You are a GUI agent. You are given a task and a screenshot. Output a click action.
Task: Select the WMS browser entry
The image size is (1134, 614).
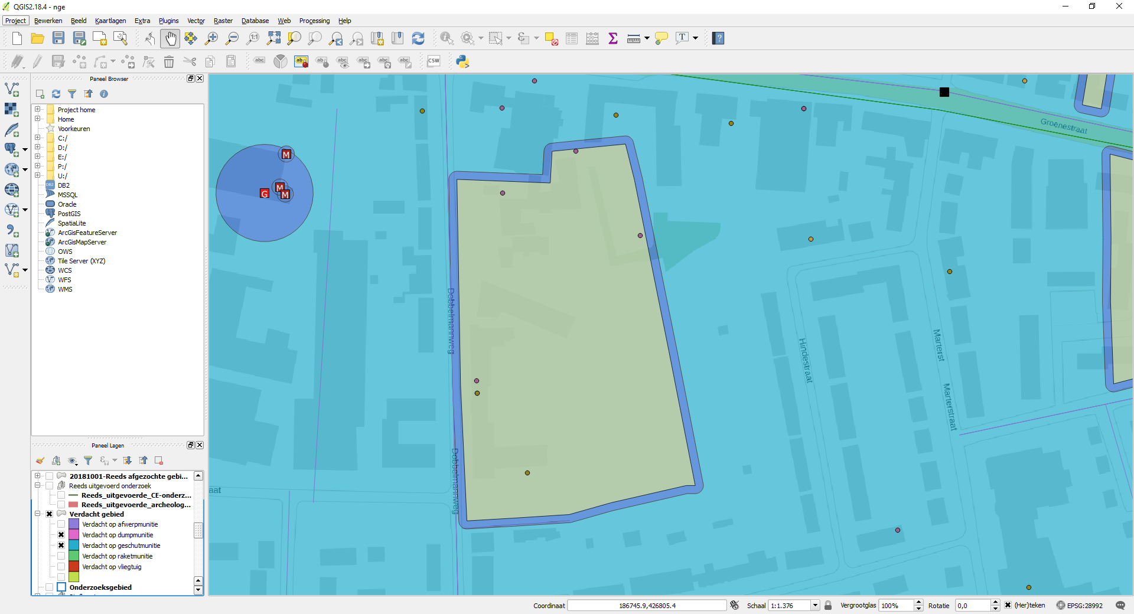[65, 289]
